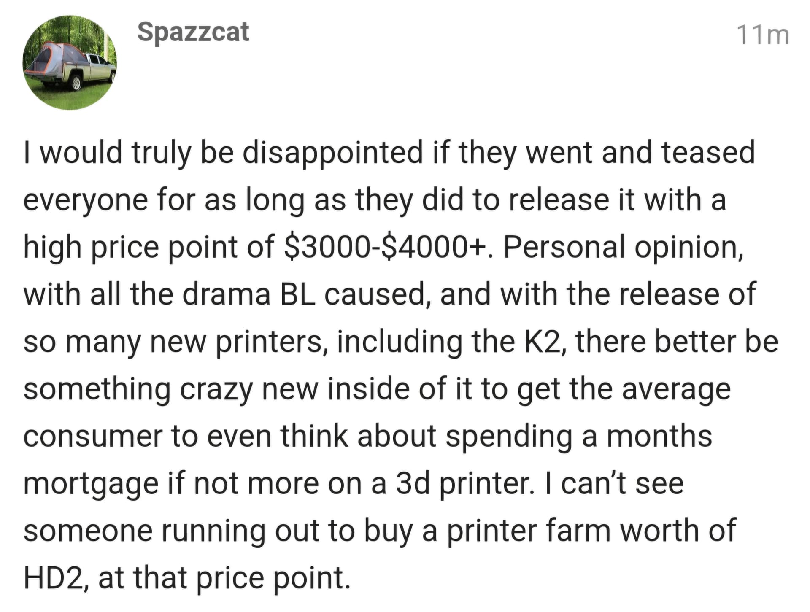Image resolution: width=810 pixels, height=612 pixels.
Task: Click the 11m timestamp
Action: pyautogui.click(x=762, y=35)
